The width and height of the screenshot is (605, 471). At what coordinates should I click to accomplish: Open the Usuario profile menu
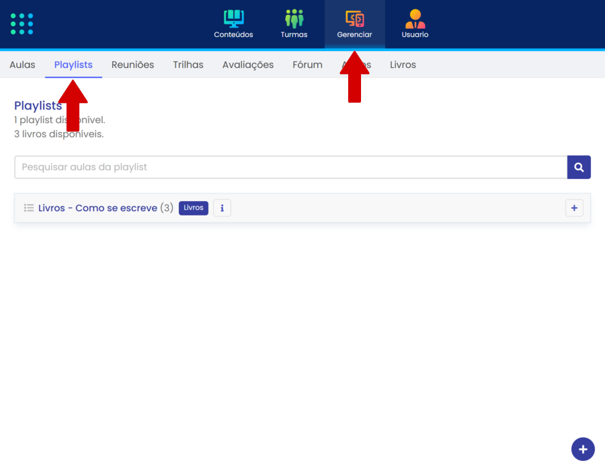tap(415, 24)
